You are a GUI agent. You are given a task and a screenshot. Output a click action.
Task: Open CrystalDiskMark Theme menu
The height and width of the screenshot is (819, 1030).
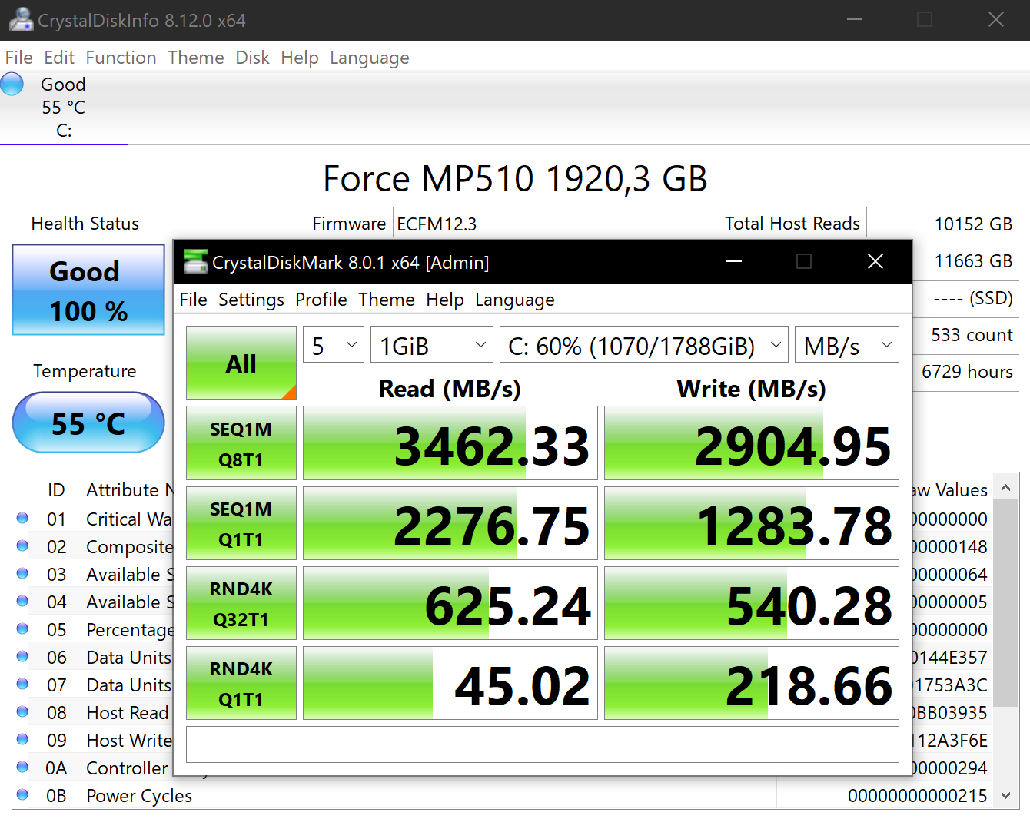tap(387, 300)
